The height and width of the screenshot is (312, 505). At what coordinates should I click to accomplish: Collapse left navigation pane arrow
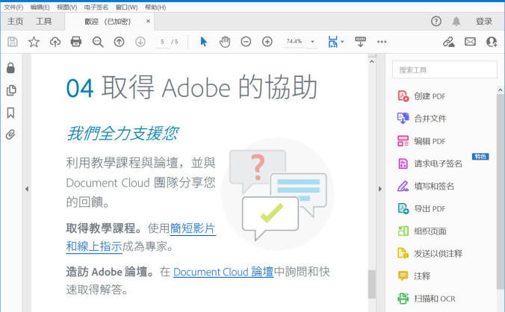[27, 189]
